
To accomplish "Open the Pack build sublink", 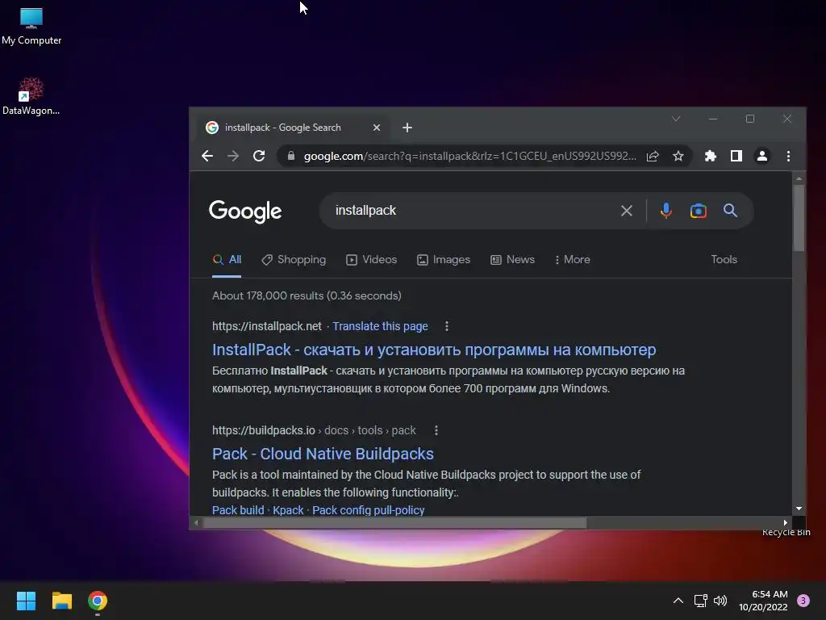I will tap(238, 510).
